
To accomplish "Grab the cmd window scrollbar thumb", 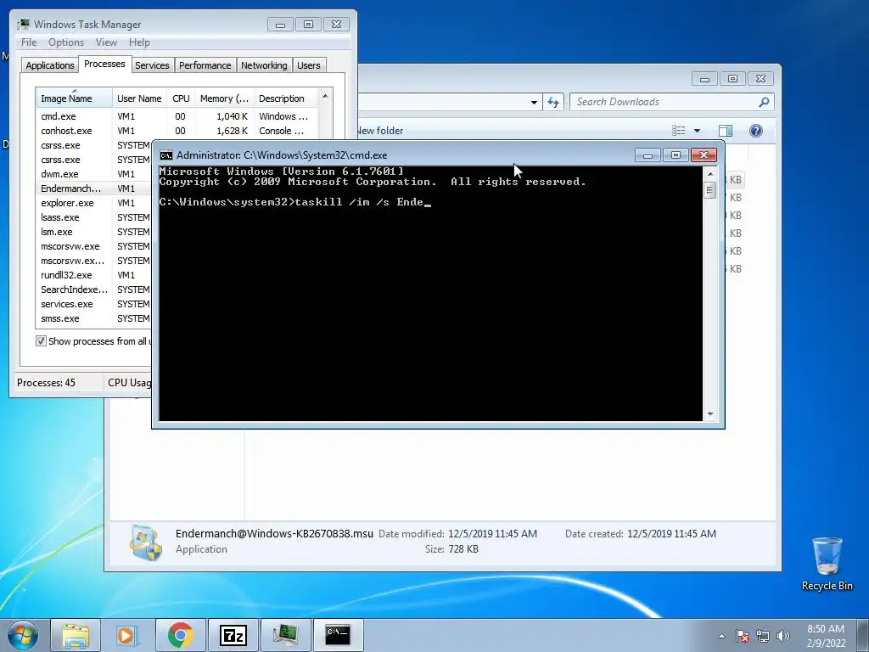I will pyautogui.click(x=710, y=190).
